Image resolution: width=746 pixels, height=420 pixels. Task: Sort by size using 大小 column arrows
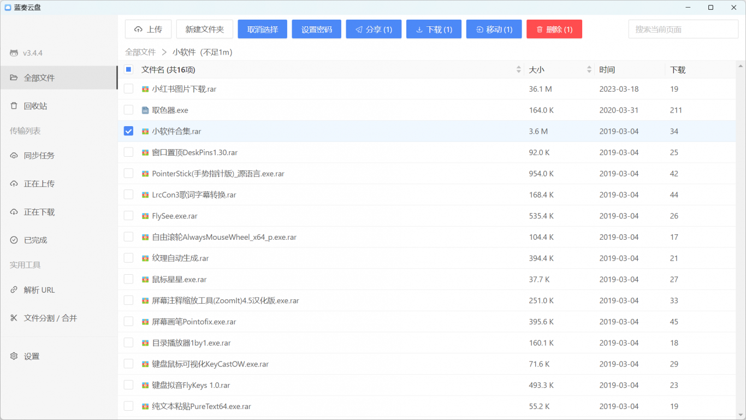589,70
